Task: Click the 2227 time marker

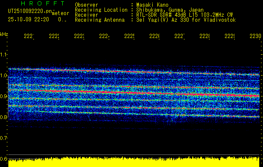Action: 179,36
